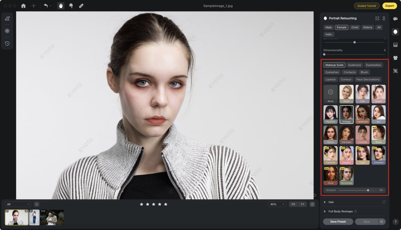Select the Male filter
401x230 pixels.
329,27
